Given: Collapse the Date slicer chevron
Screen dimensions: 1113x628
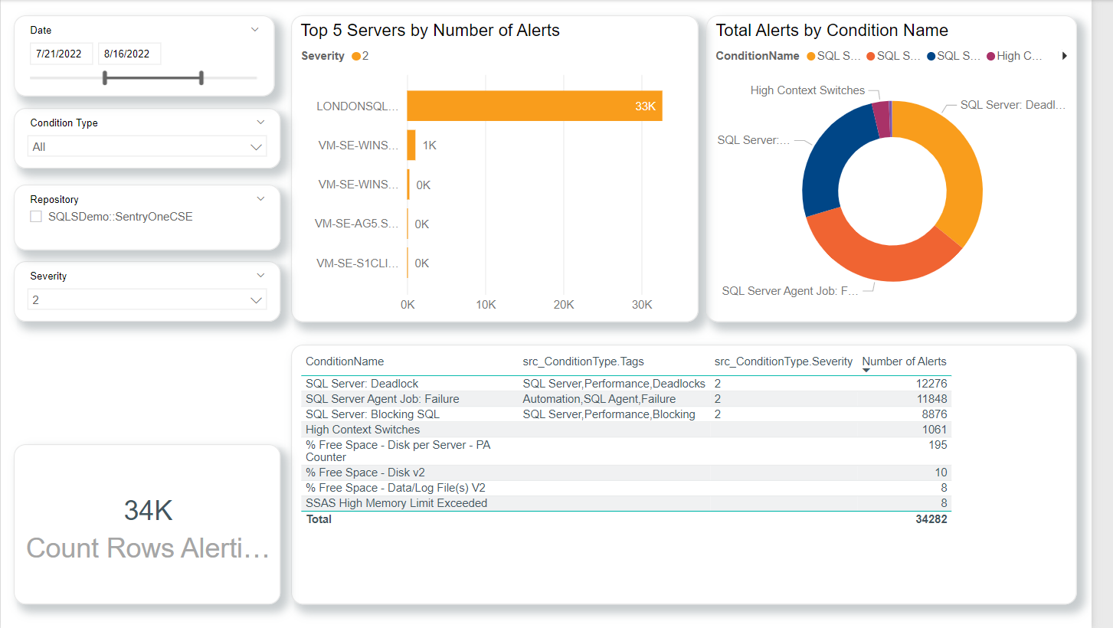Looking at the screenshot, I should click(255, 30).
